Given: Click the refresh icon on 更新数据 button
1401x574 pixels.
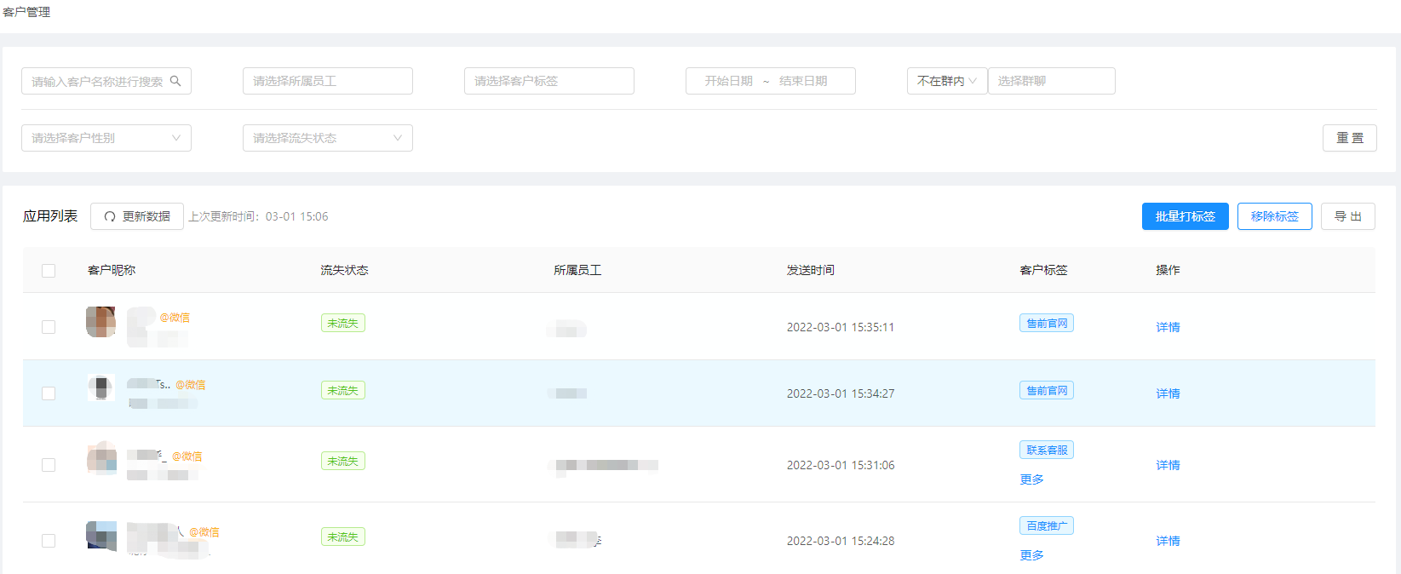Looking at the screenshot, I should 109,216.
